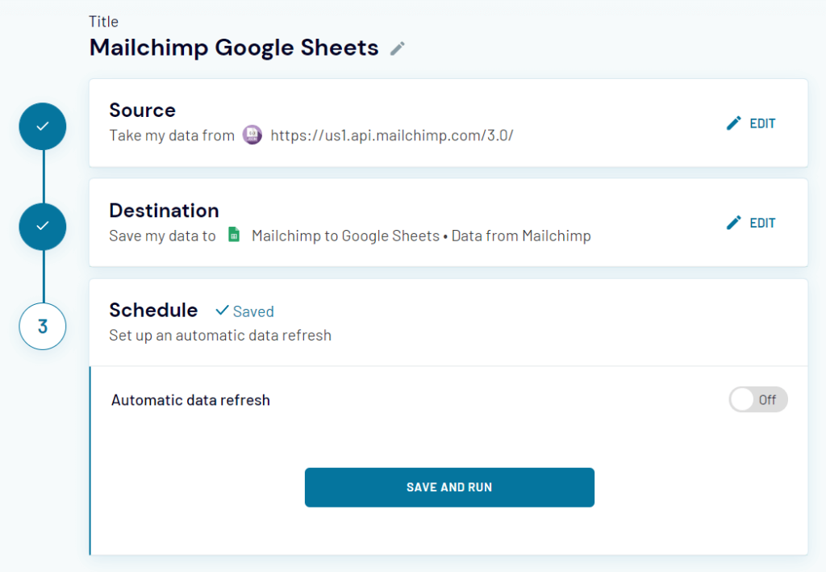Select the step 3 circle indicator
The width and height of the screenshot is (826, 572).
point(43,326)
